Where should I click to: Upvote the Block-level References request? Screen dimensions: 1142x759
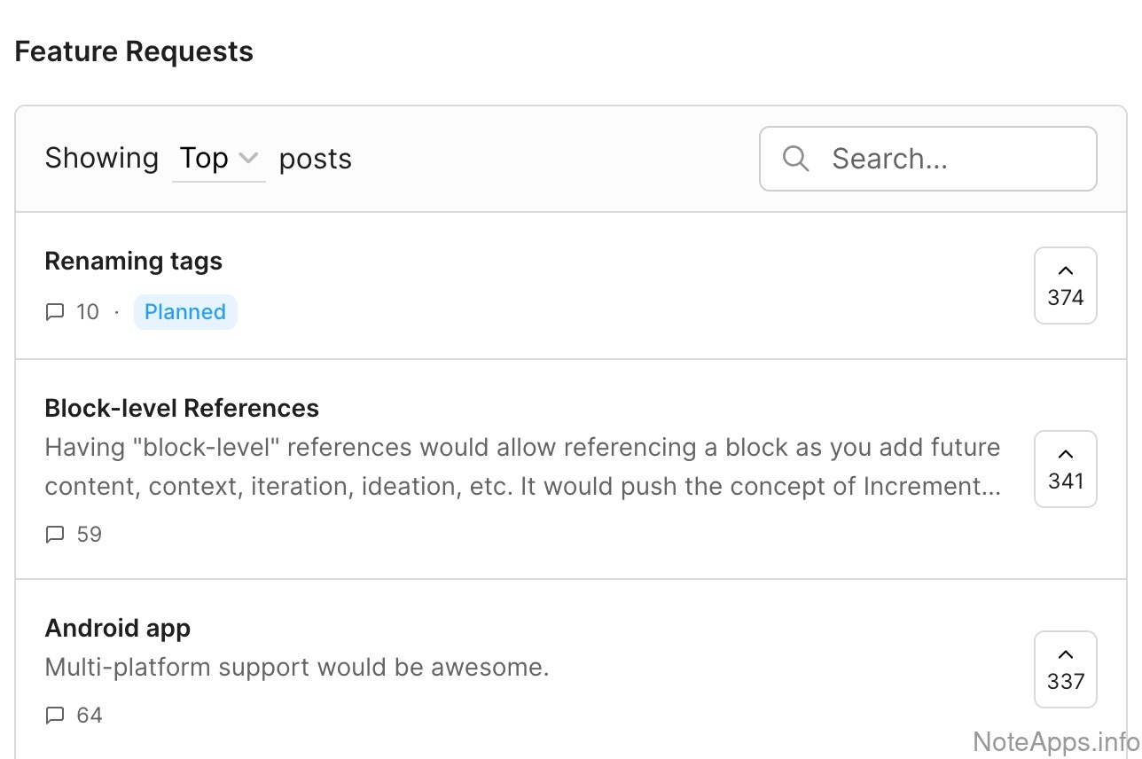tap(1065, 469)
